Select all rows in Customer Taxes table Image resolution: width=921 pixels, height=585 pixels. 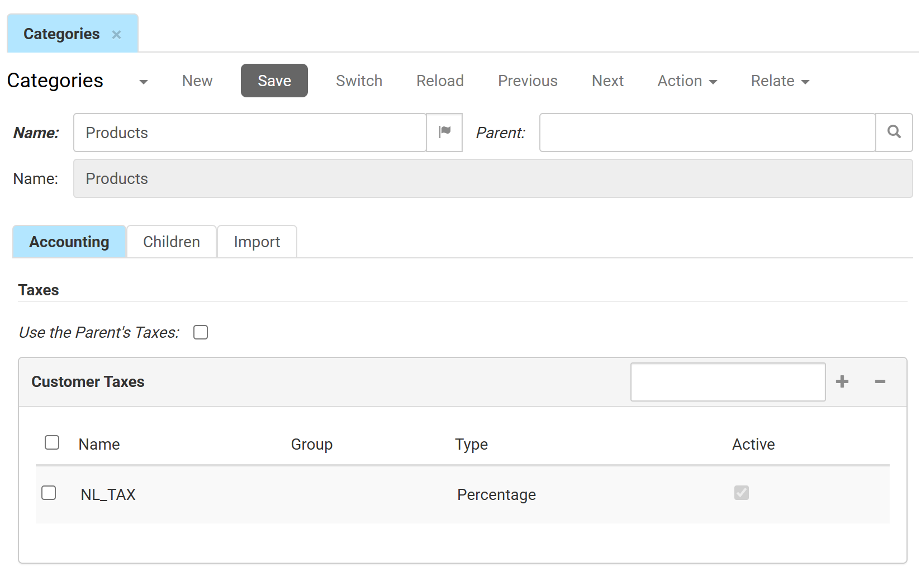pos(52,442)
